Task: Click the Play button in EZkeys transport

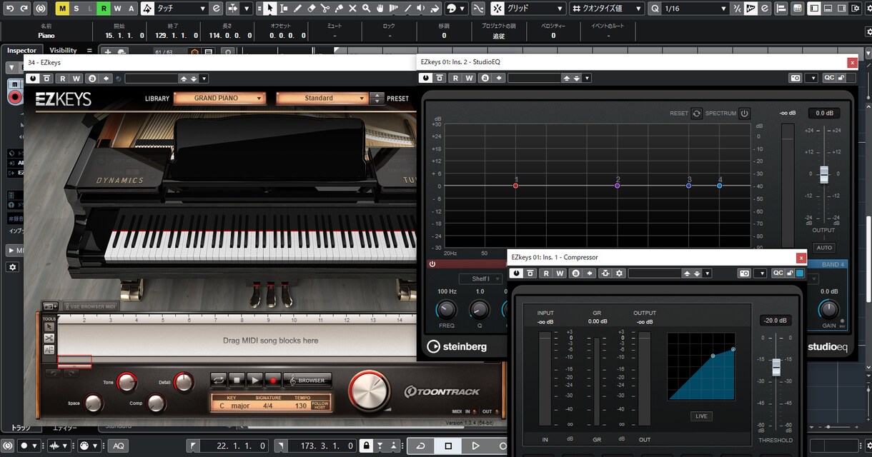Action: click(x=254, y=380)
